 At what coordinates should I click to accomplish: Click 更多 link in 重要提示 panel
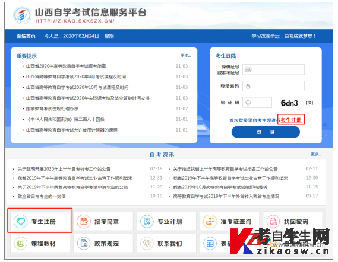coord(185,56)
